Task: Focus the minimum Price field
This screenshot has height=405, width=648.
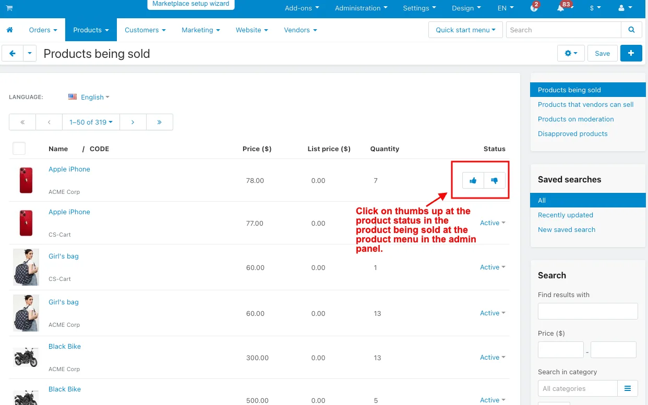Action: [561, 350]
